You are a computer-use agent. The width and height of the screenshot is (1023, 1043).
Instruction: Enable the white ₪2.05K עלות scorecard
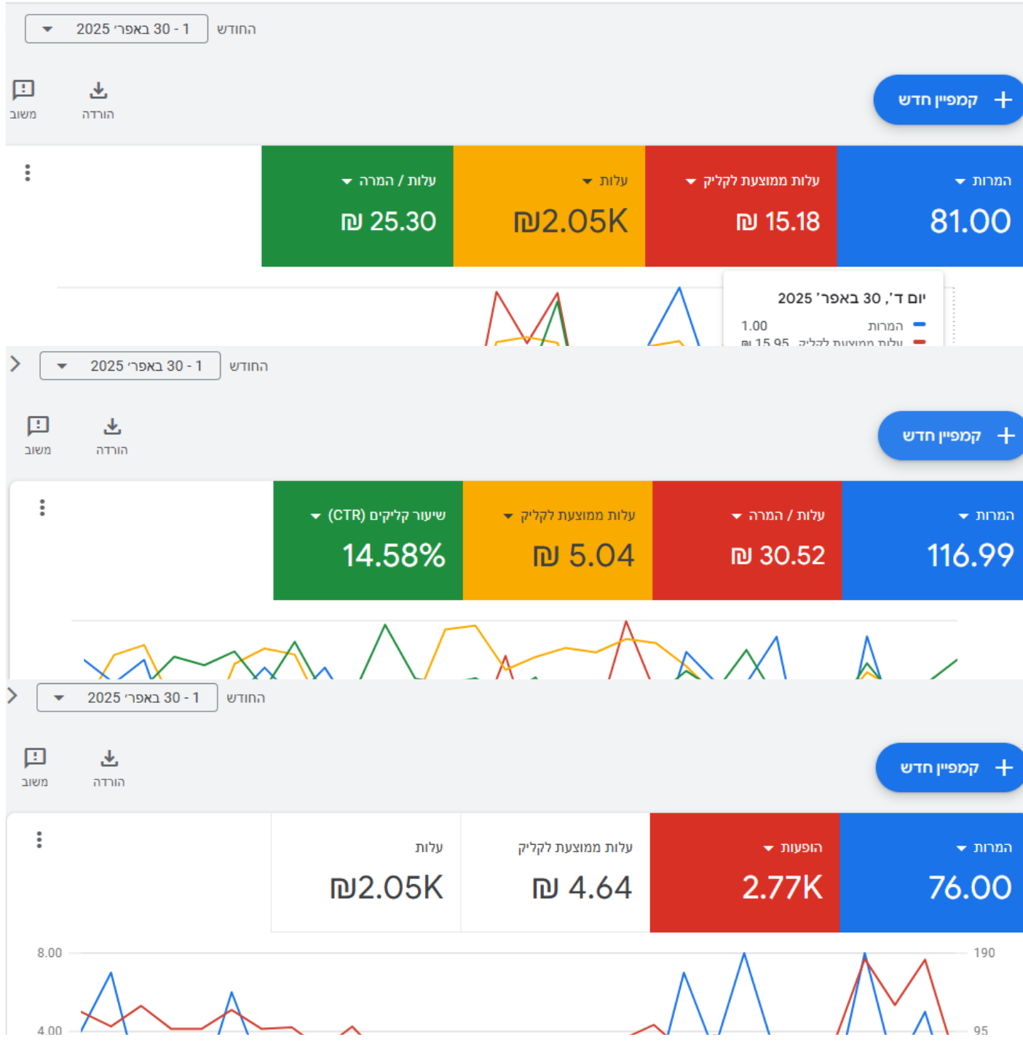[x=366, y=873]
